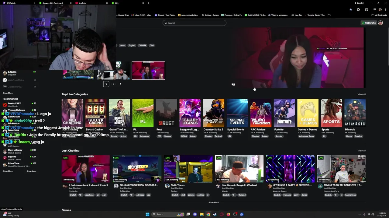Bookmark this page with the star icon
This screenshot has height=218, width=389.
(x=350, y=9)
